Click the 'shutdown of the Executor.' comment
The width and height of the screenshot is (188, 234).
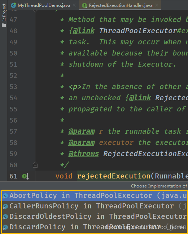point(122,64)
